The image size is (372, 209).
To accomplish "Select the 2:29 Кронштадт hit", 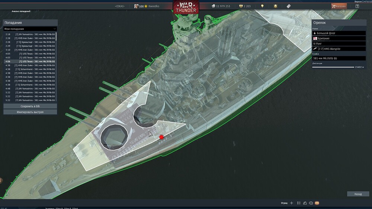I will 30,46.
